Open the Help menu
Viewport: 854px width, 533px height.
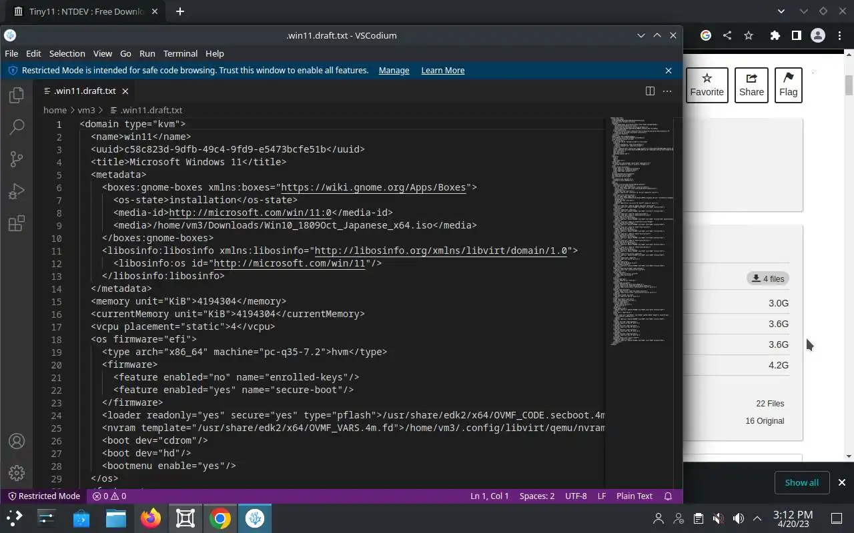click(214, 53)
